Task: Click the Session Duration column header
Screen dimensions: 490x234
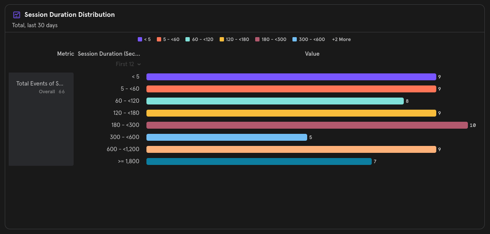Action: (x=109, y=54)
